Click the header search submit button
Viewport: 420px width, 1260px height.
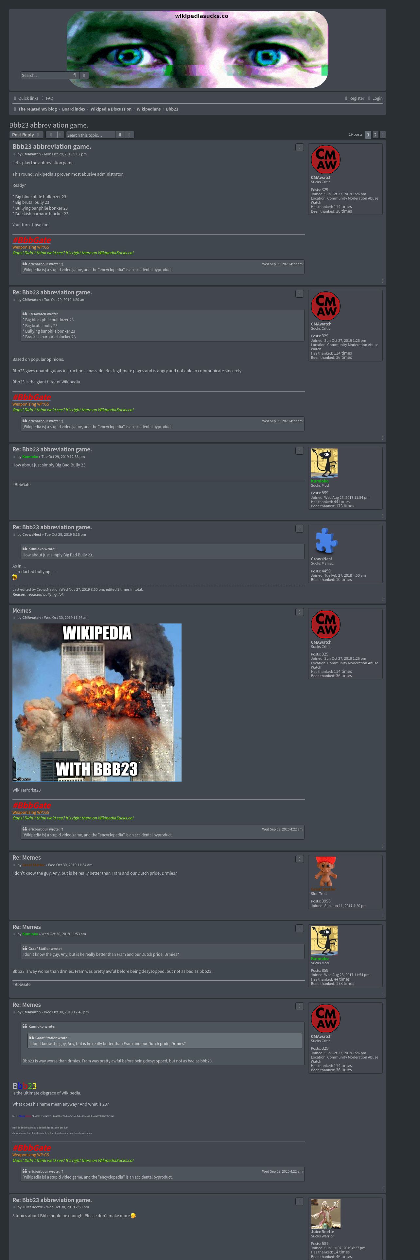(74, 75)
